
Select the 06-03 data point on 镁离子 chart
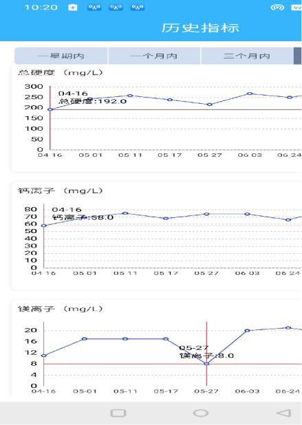point(247,331)
